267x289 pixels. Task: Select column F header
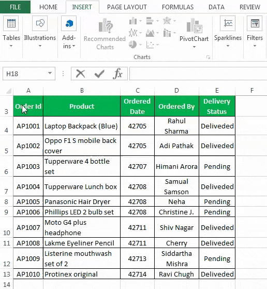(x=251, y=91)
